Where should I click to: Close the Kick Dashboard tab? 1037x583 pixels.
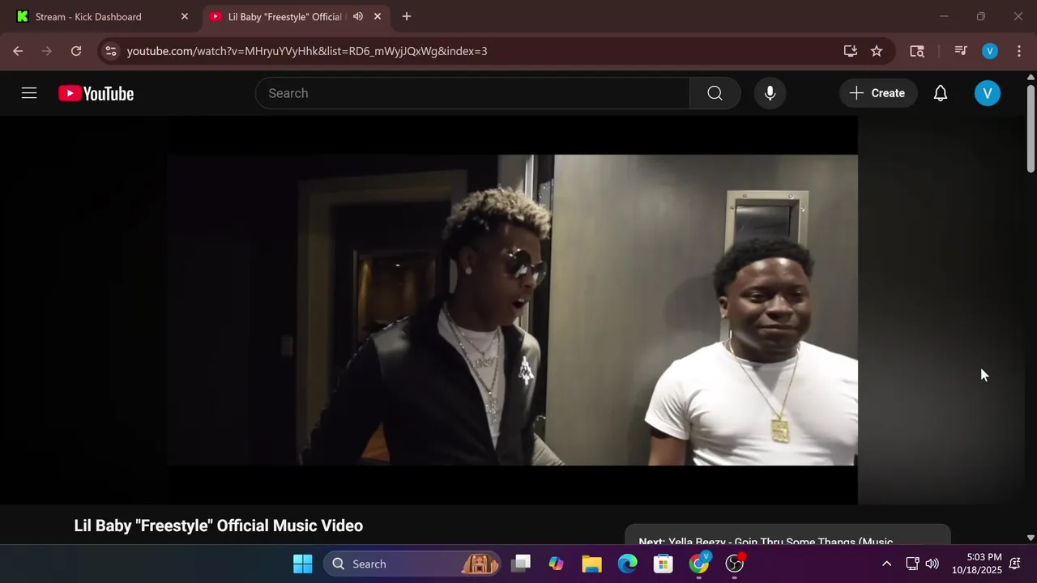click(x=185, y=16)
